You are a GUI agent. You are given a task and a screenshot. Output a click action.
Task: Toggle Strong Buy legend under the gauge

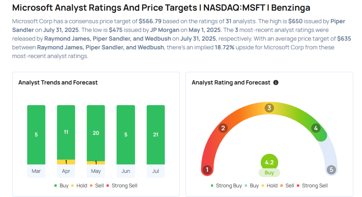(226, 185)
